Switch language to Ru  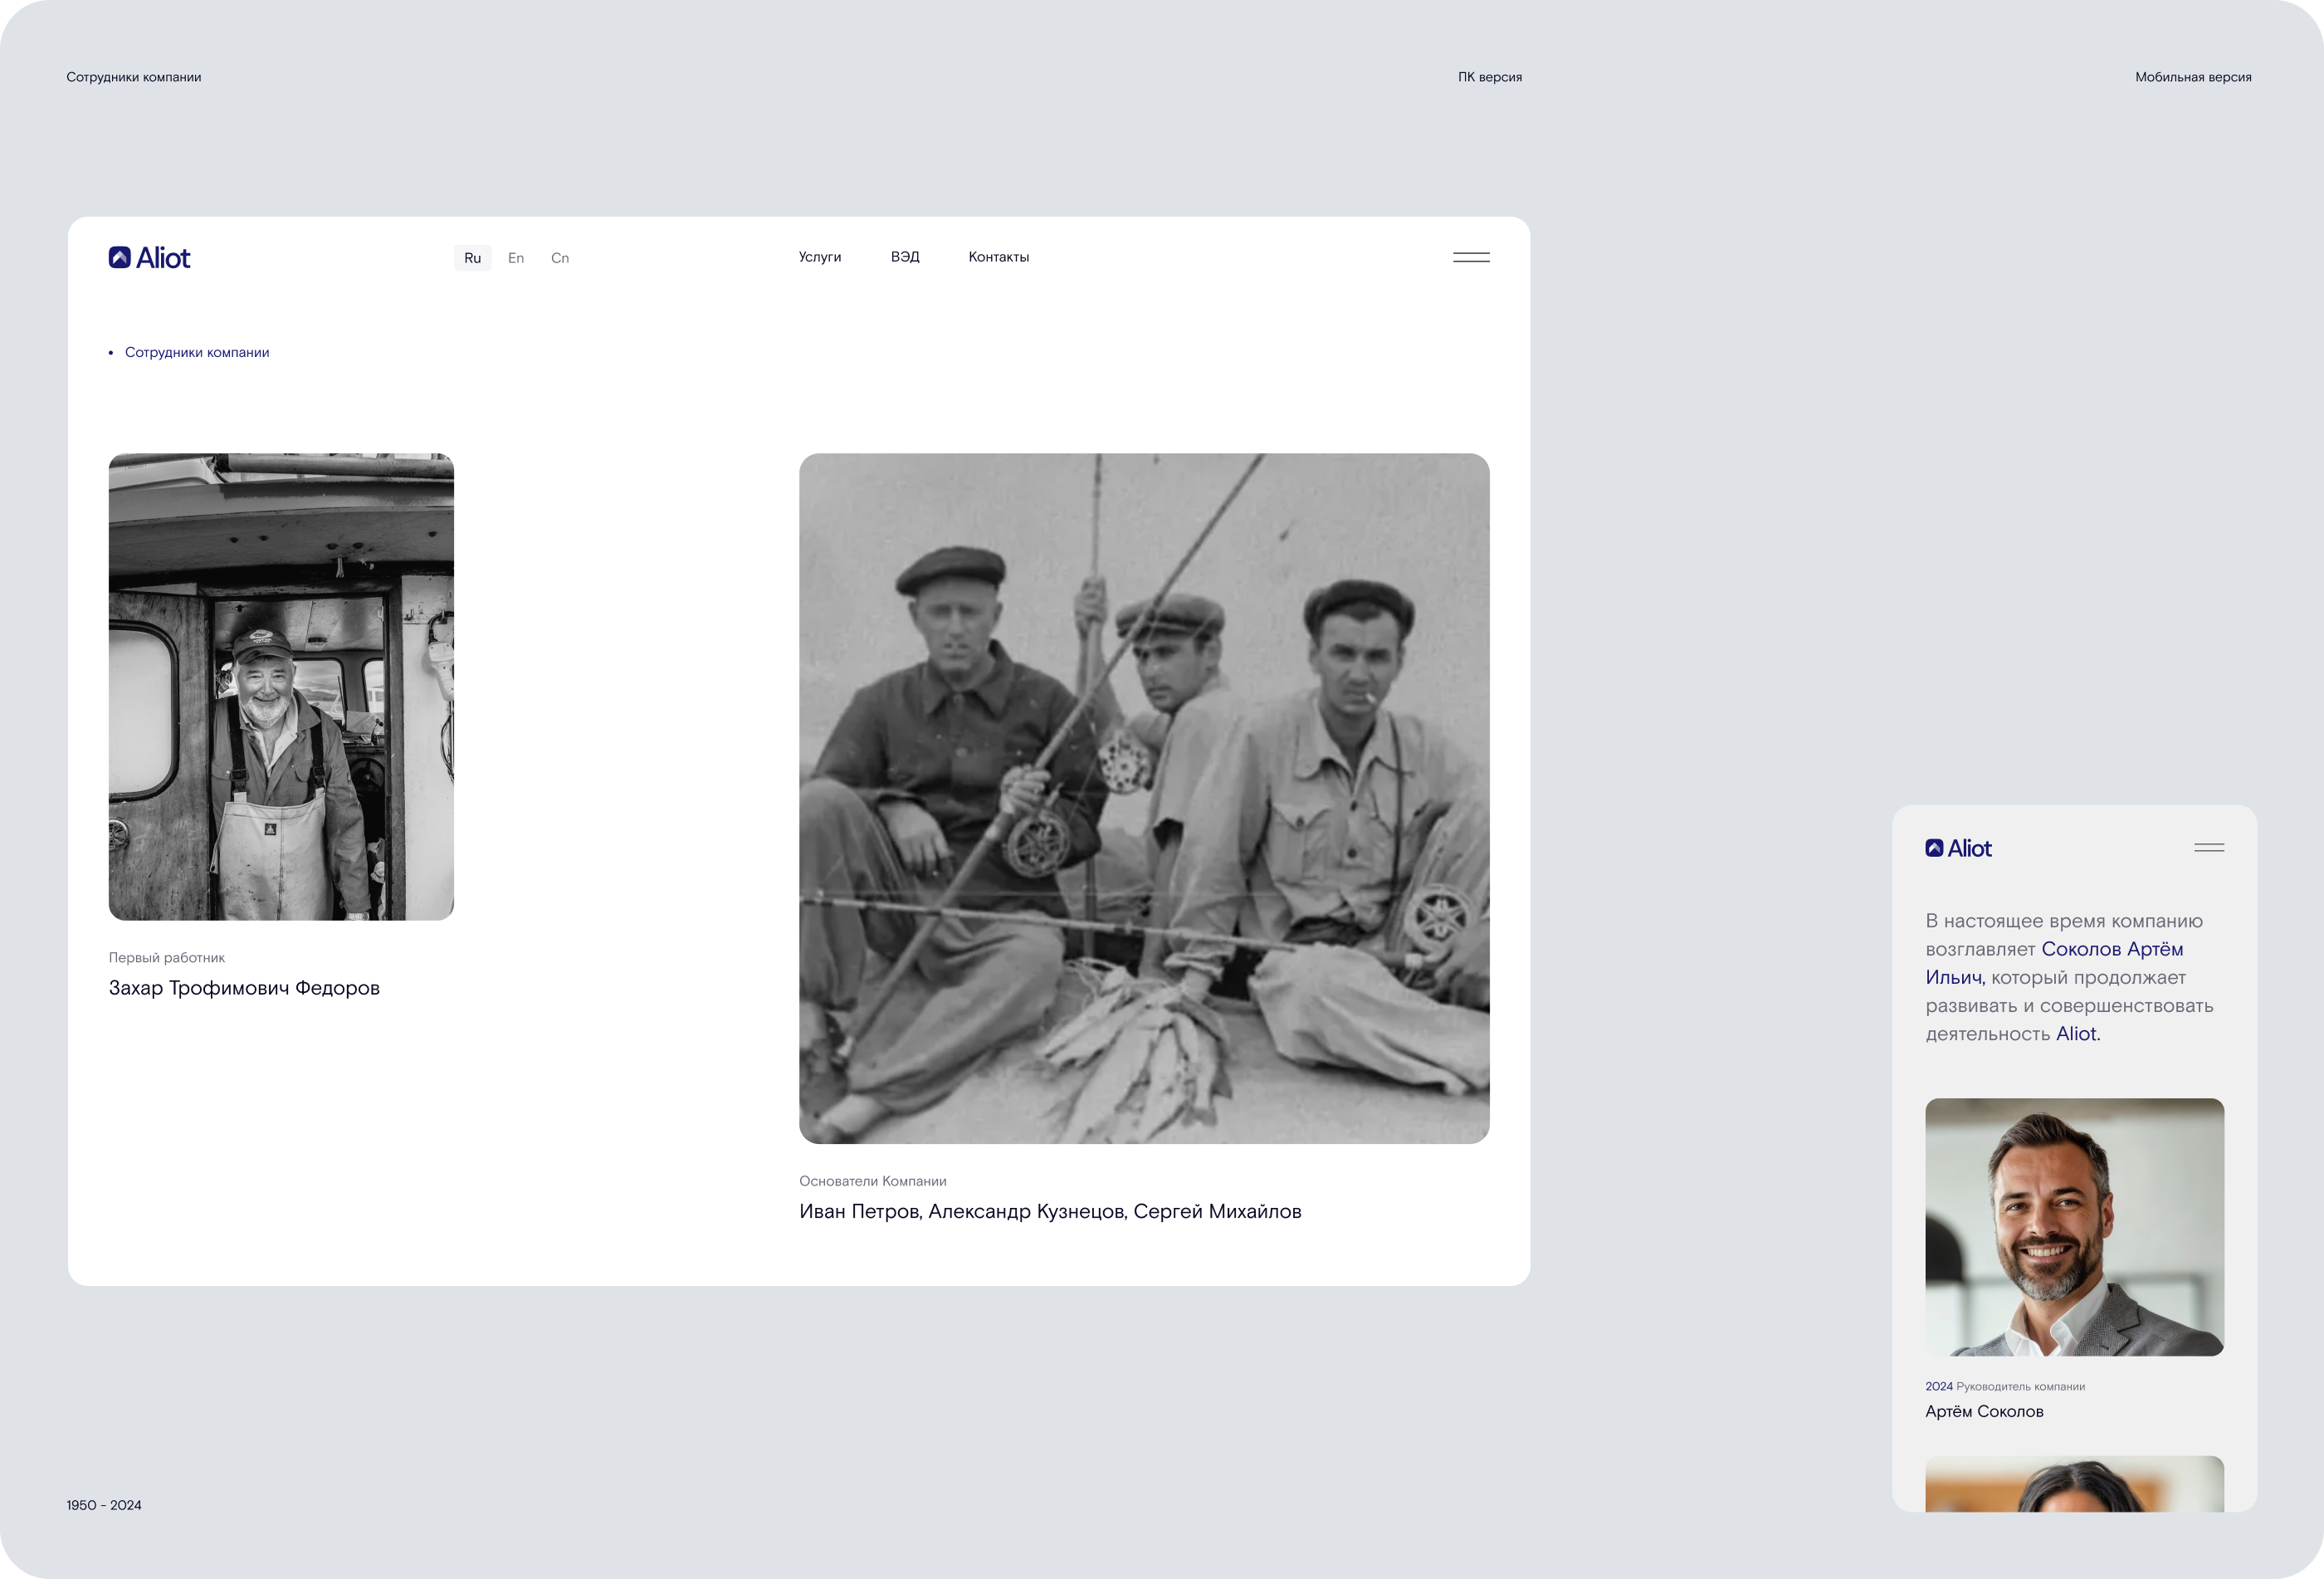pos(472,258)
